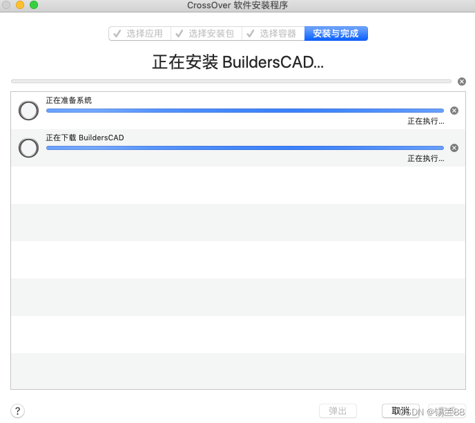Click the green maximize window button

click(34, 5)
